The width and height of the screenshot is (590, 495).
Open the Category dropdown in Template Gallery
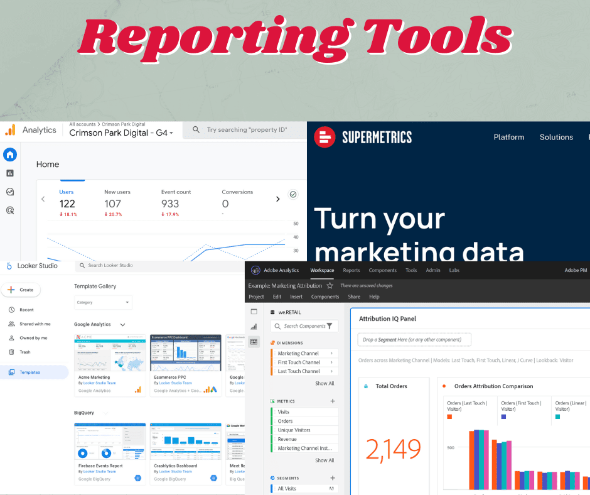(103, 302)
